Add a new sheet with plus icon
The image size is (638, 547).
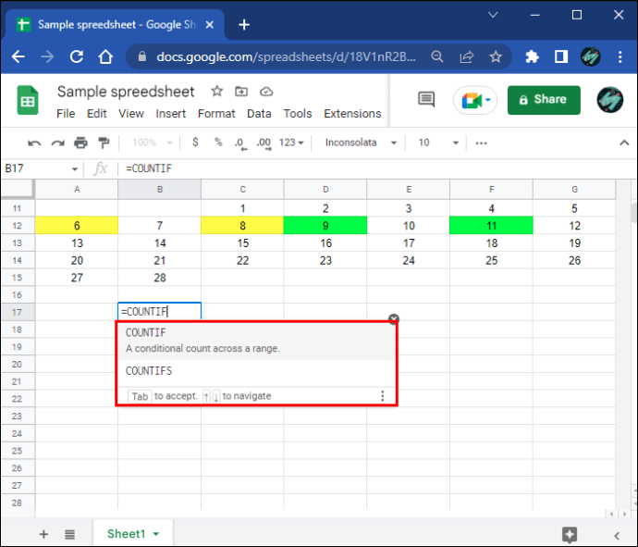[43, 534]
